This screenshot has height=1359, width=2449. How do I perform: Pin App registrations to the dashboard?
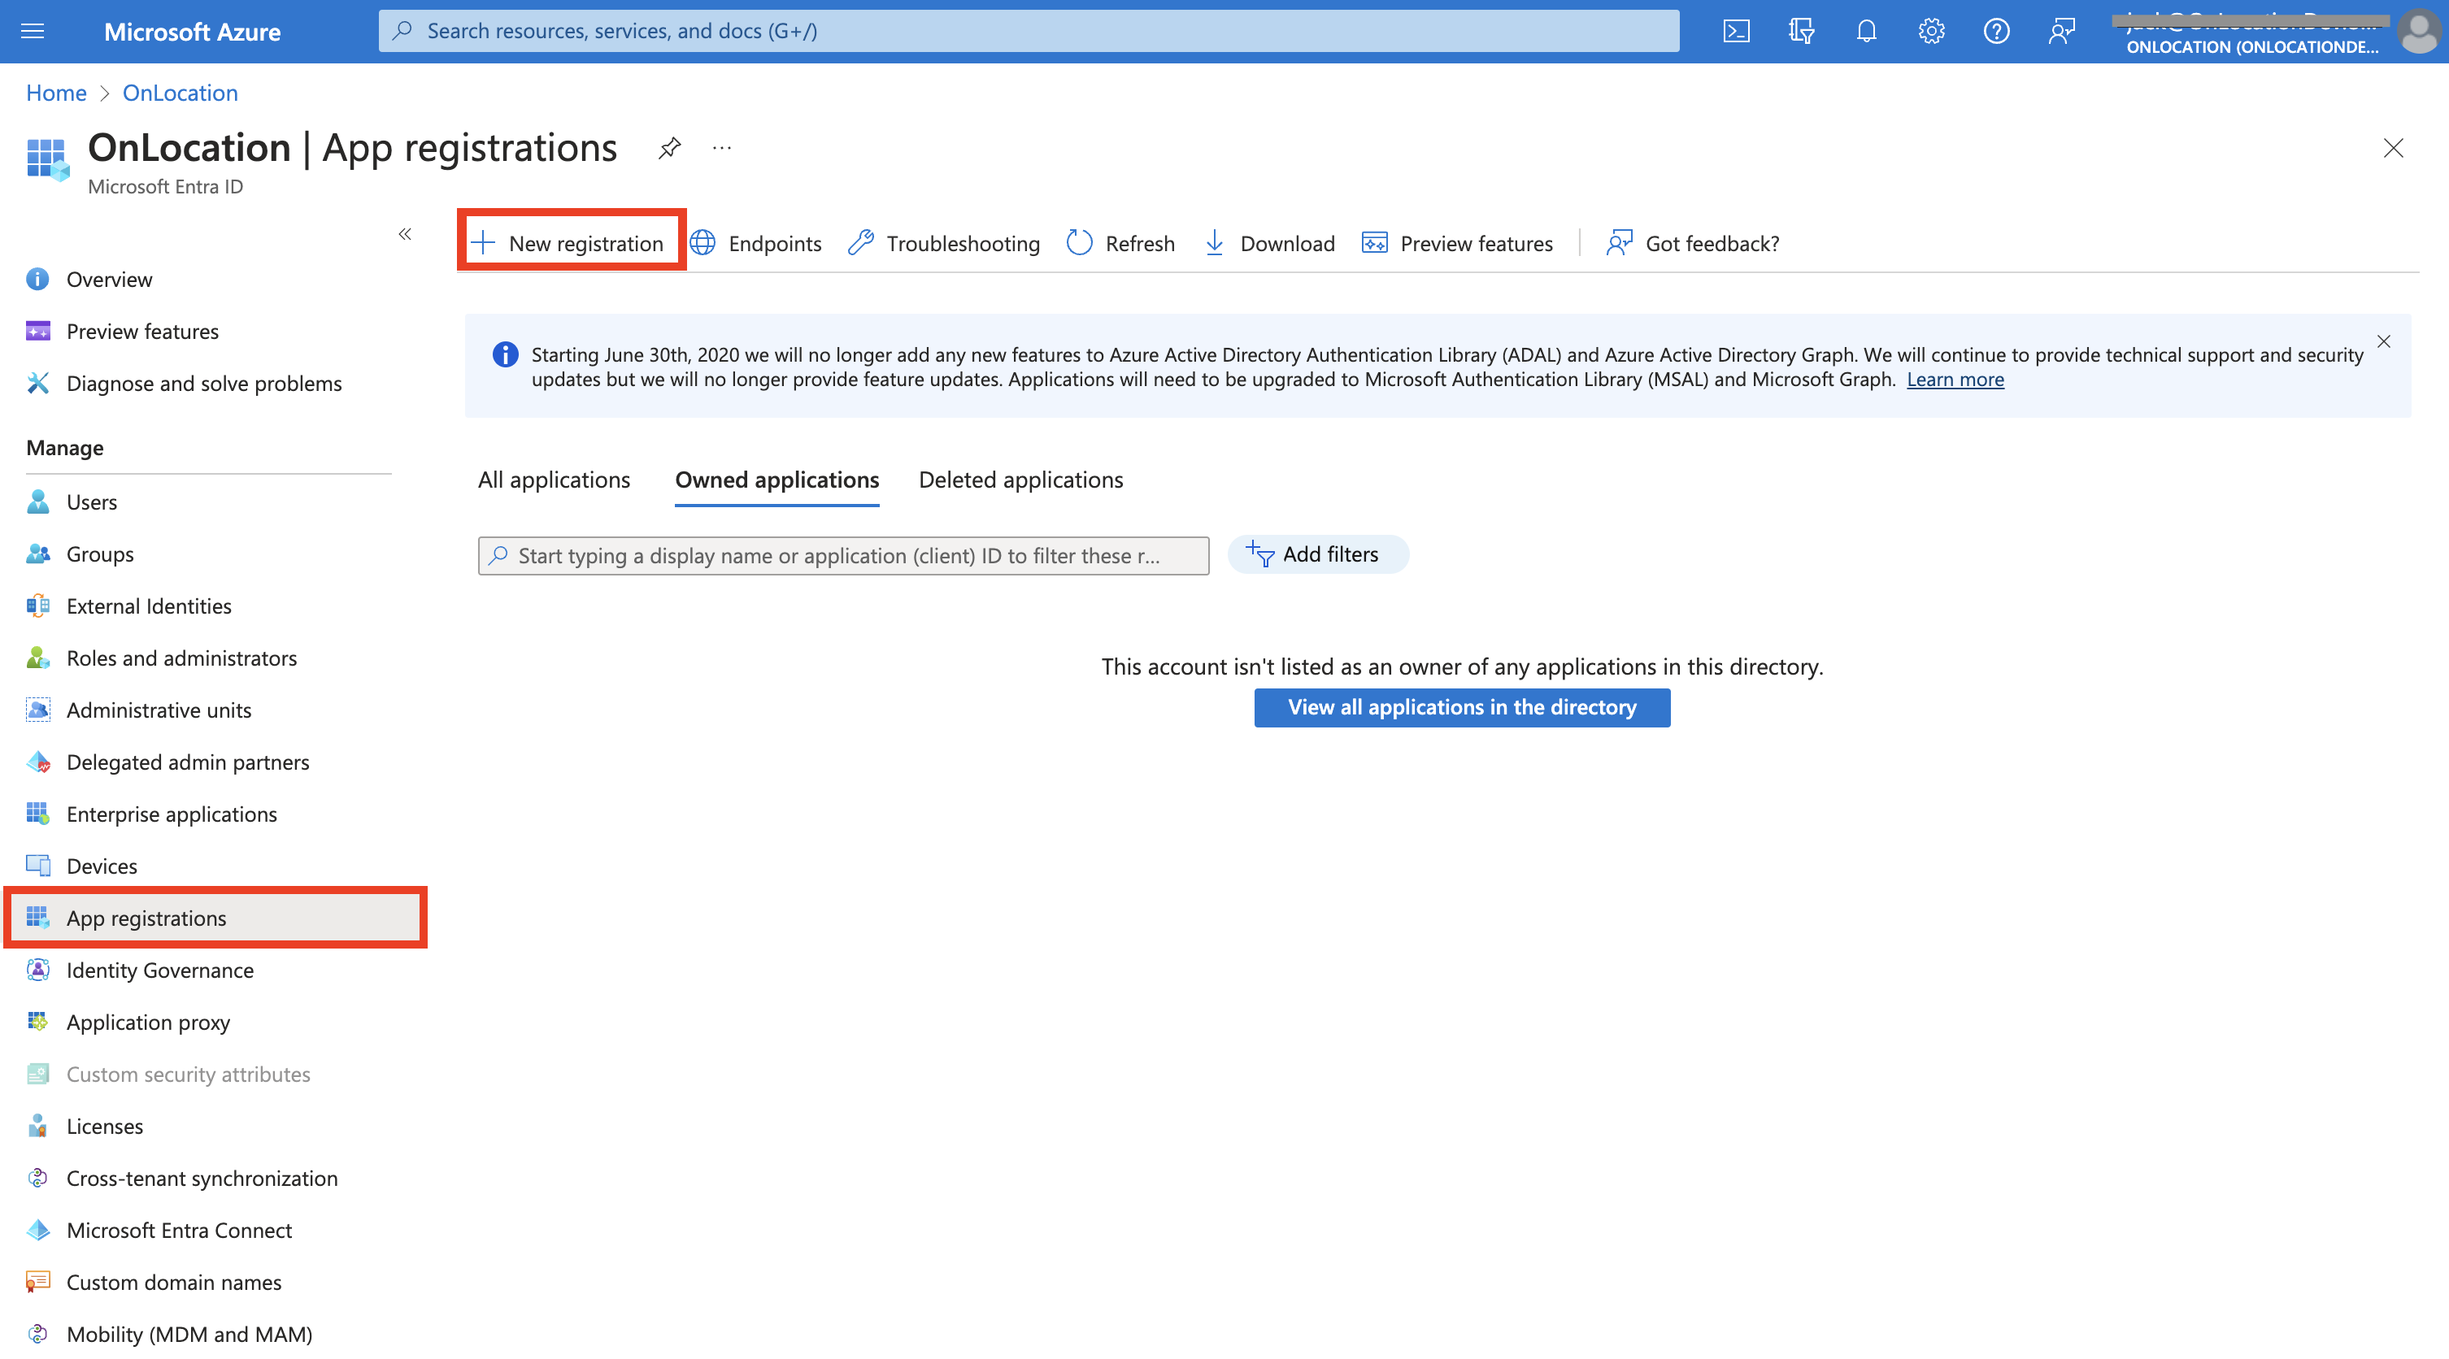tap(669, 148)
